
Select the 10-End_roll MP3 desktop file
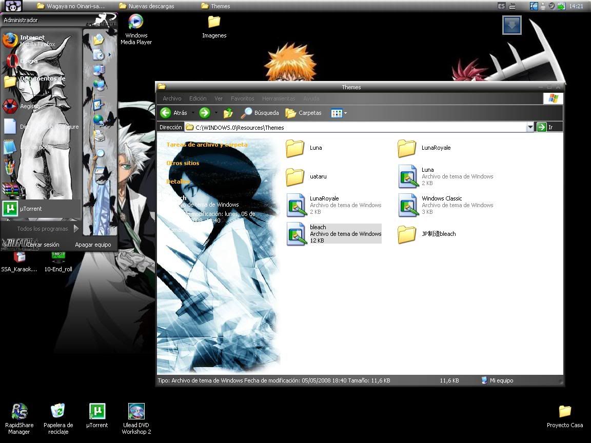58,261
